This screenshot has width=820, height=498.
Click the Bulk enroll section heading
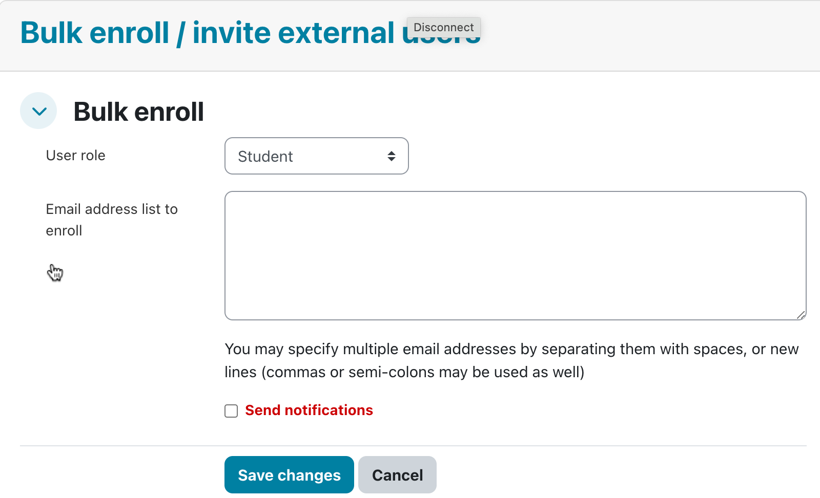[138, 112]
